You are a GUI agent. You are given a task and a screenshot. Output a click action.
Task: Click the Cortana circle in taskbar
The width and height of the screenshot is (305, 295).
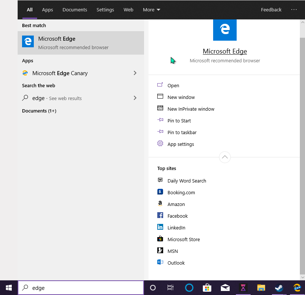point(153,288)
